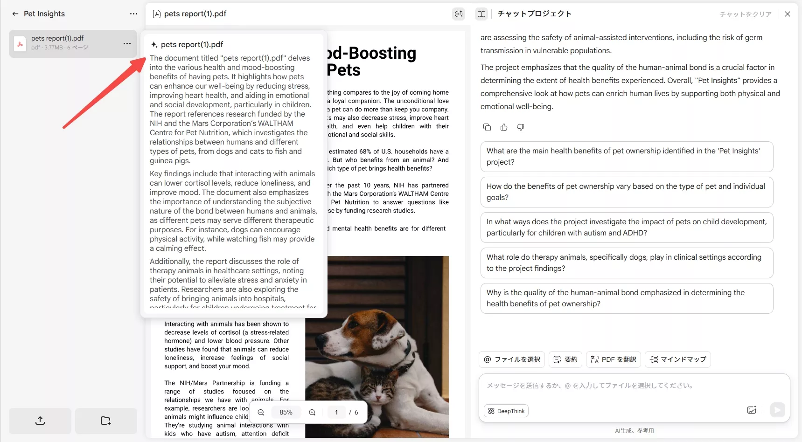This screenshot has height=442, width=802.
Task: Select question about benefits varying by pet type
Action: (x=627, y=192)
